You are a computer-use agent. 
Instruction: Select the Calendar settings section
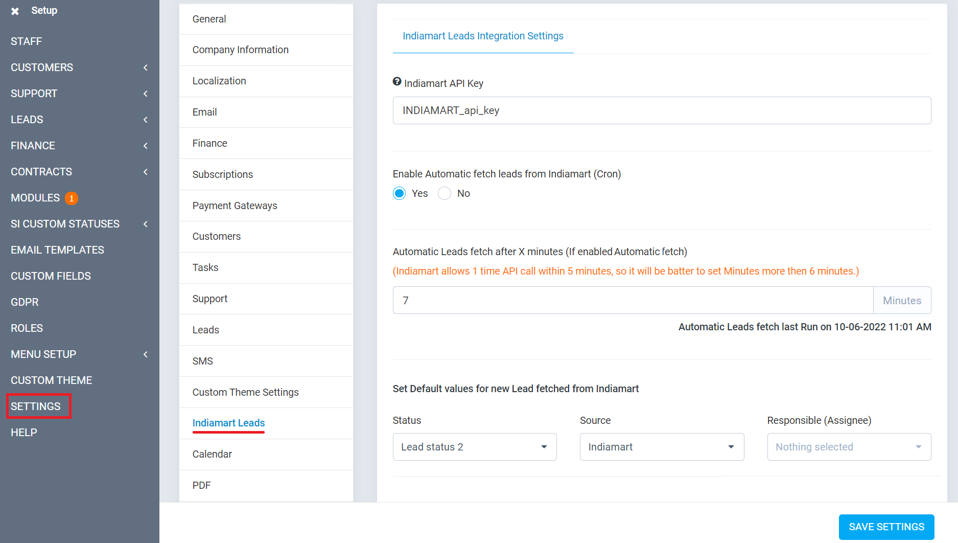212,454
